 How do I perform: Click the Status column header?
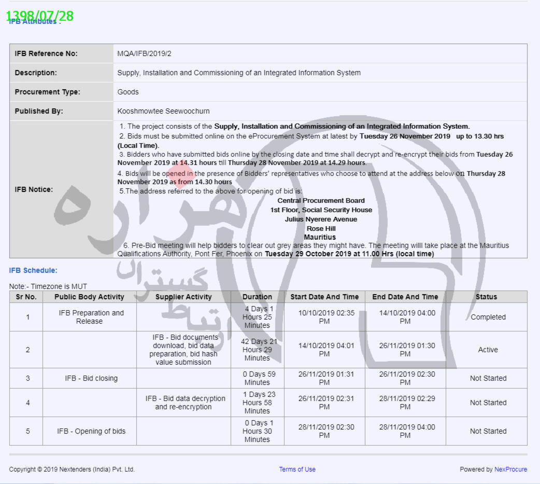click(486, 297)
